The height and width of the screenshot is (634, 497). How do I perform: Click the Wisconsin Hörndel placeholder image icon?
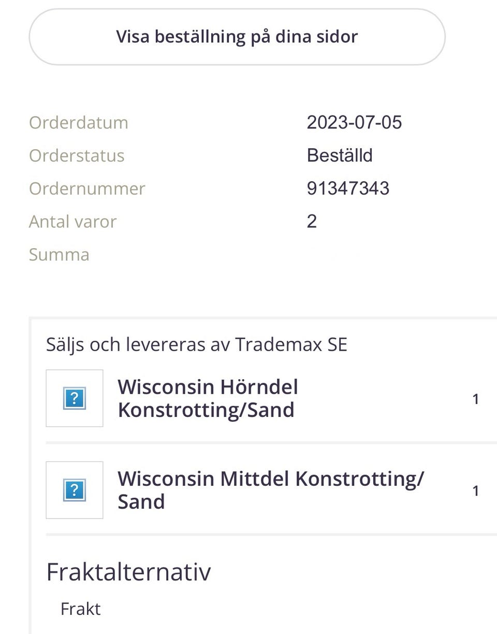75,398
